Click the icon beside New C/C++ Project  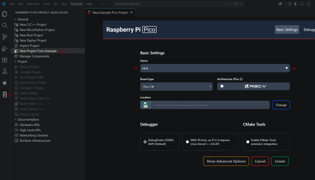pyautogui.click(x=16, y=24)
